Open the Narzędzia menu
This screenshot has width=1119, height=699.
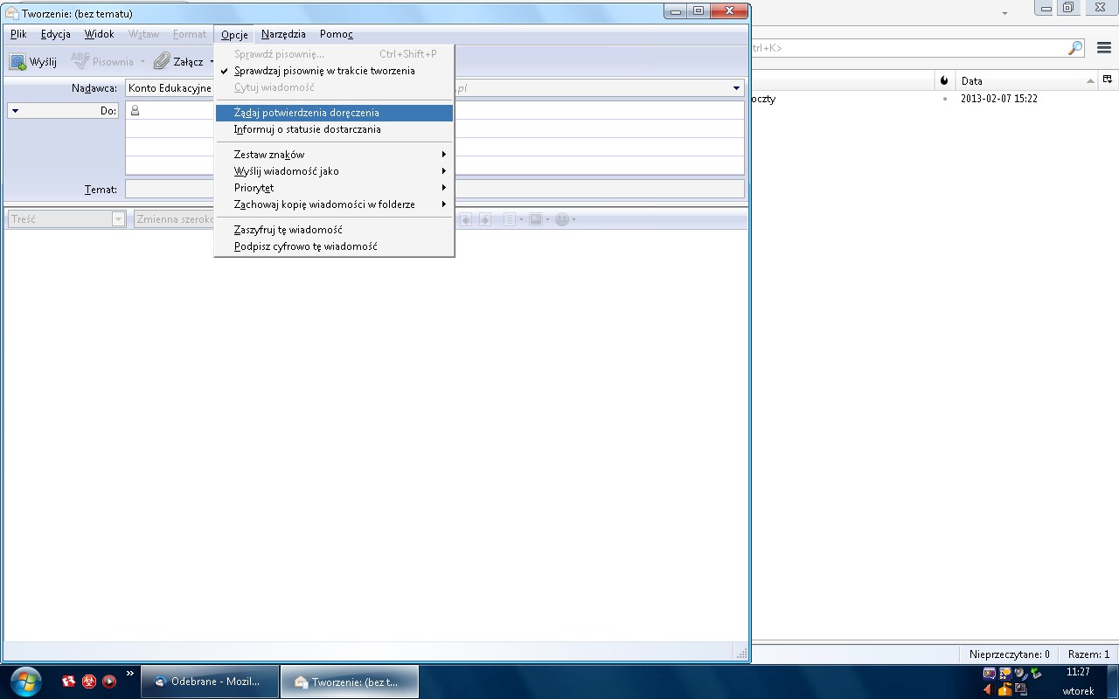pyautogui.click(x=283, y=34)
